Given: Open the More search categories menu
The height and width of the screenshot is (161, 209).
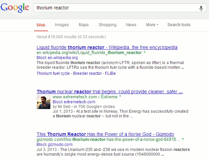Looking at the screenshot, I should click(x=152, y=25).
